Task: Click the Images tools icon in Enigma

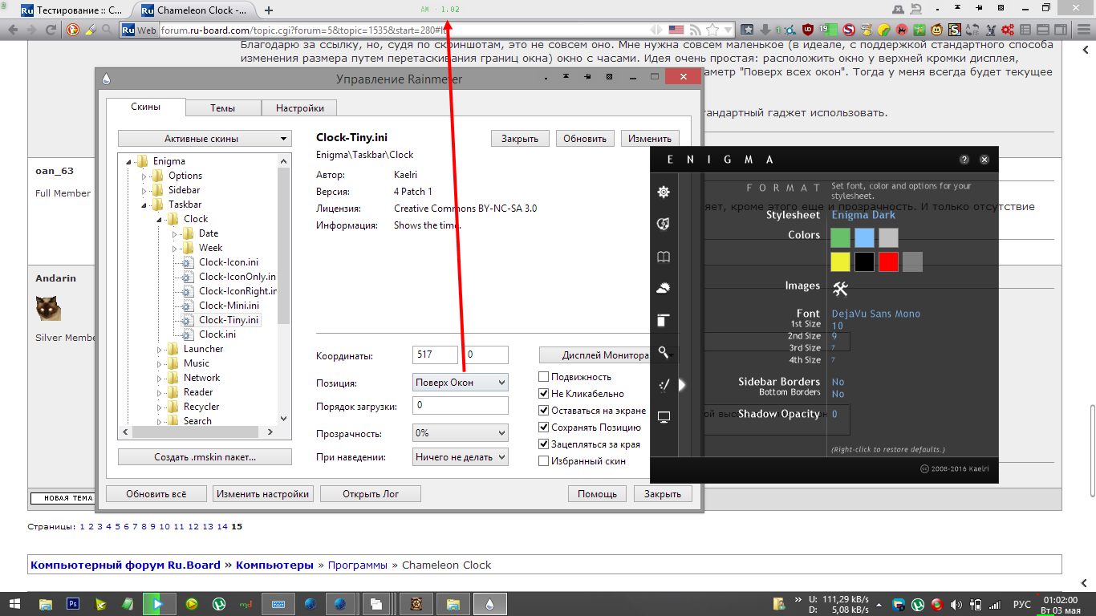Action: tap(840, 289)
